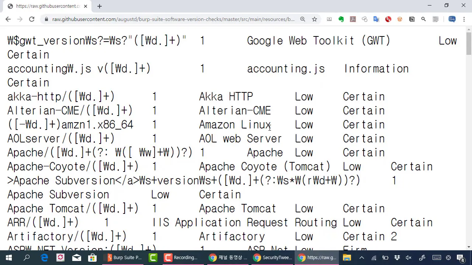Open the Adobe Acrobat PDF extension
This screenshot has height=265, width=472.
(353, 19)
